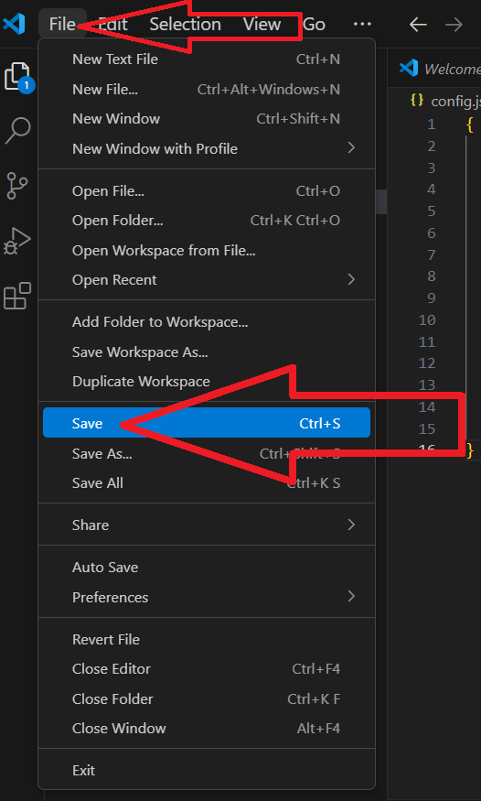This screenshot has width=481, height=801.
Task: Click the Go Back arrow
Action: point(418,24)
